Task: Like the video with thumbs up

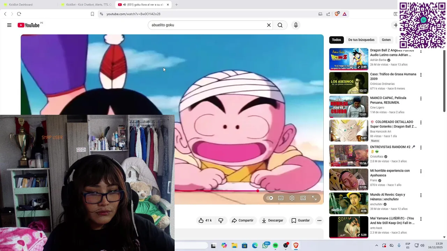Action: pos(205,220)
